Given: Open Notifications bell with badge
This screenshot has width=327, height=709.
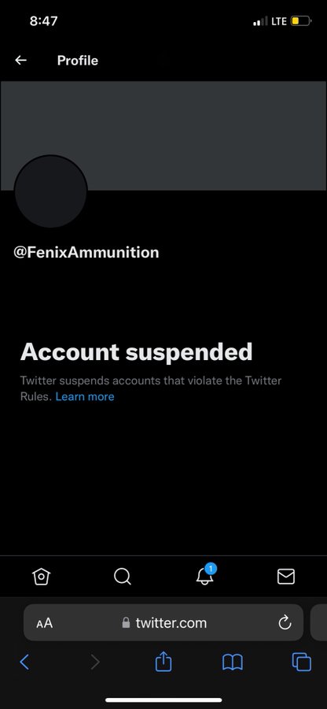Looking at the screenshot, I should pyautogui.click(x=205, y=575).
